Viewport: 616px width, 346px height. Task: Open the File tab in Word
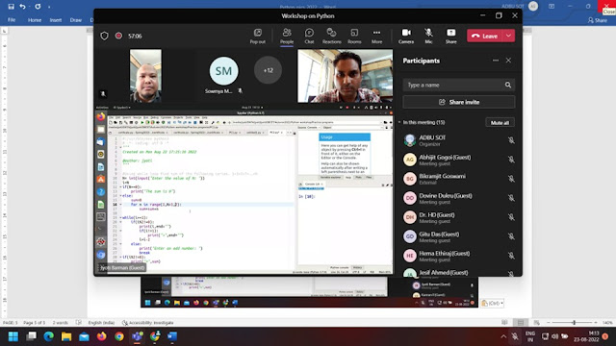(x=12, y=19)
